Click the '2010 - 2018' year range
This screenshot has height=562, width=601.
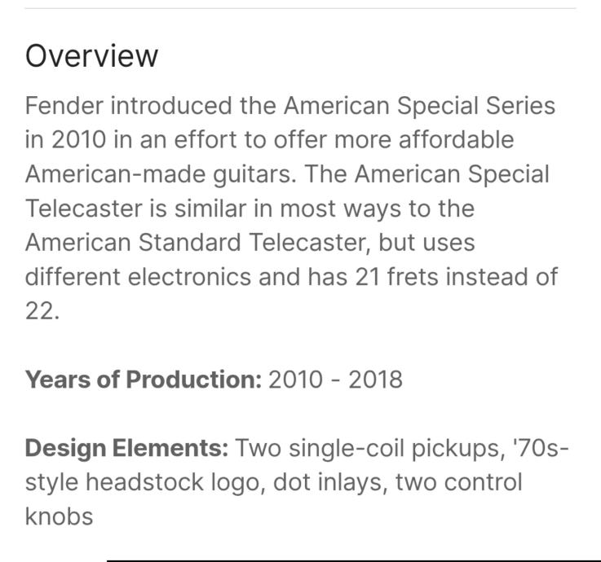pos(335,380)
